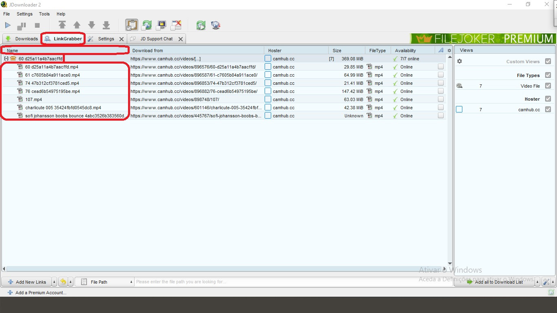This screenshot has width=557, height=313.
Task: Select the charlicute 005 file row
Action: coord(224,108)
